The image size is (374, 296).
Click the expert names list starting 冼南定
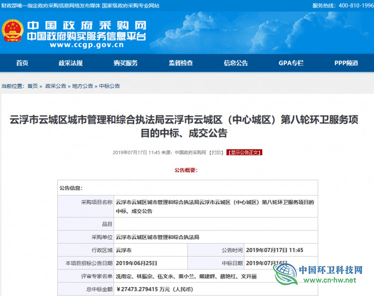[x=187, y=276]
